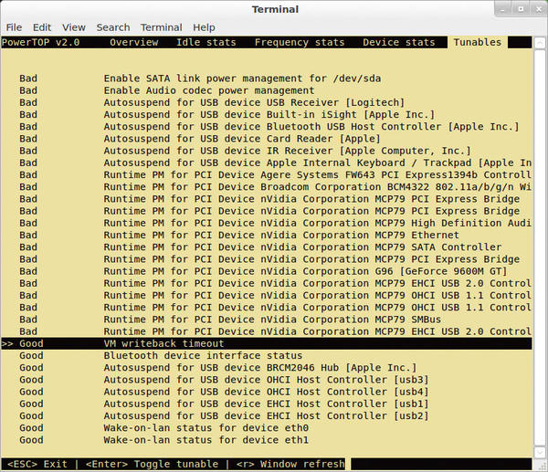This screenshot has width=548, height=472.
Task: Select the Tunables tab
Action: (478, 42)
